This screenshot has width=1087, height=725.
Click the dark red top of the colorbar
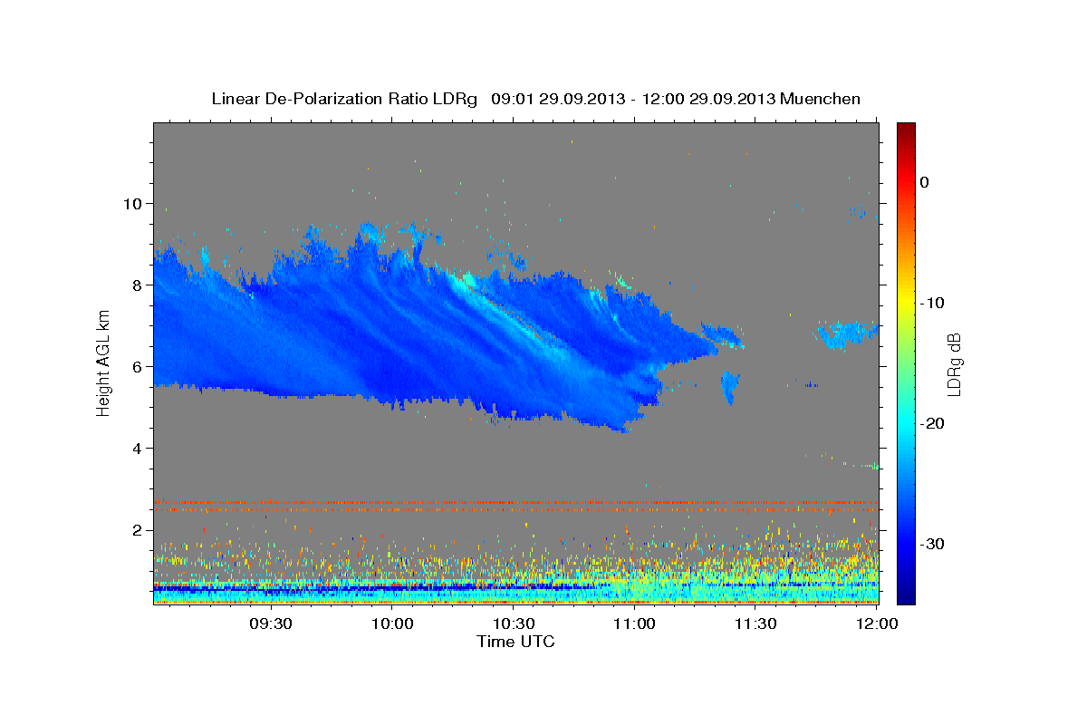906,130
